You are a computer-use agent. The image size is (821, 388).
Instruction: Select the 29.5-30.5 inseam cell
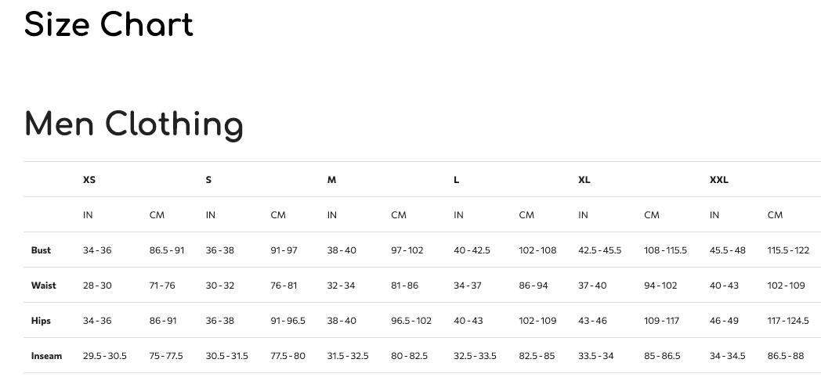point(105,356)
